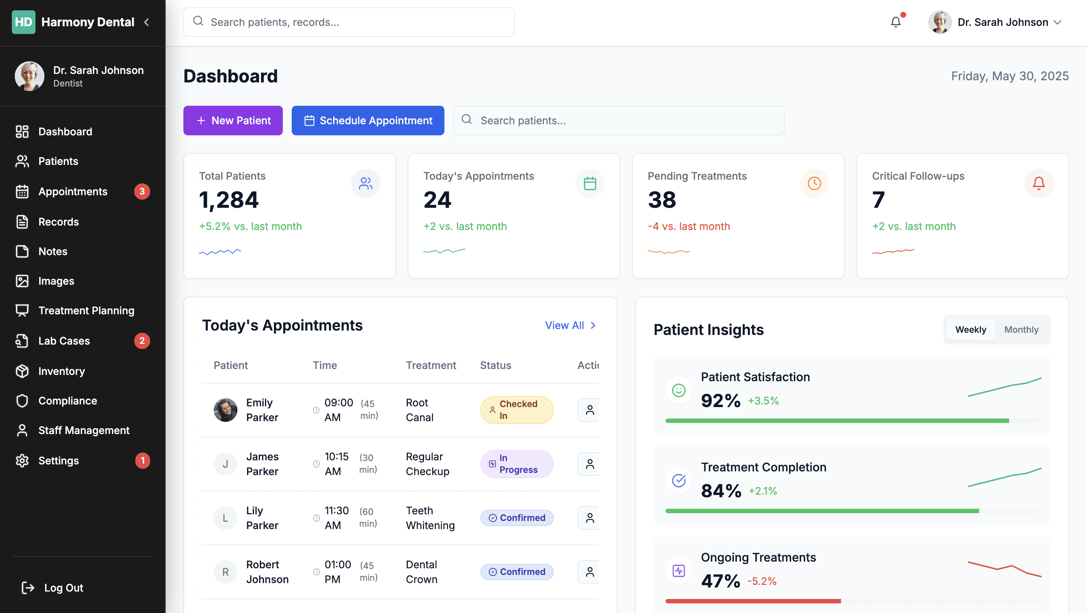Click Robert Johnson's Confirmed status badge
1087x613 pixels.
point(517,572)
